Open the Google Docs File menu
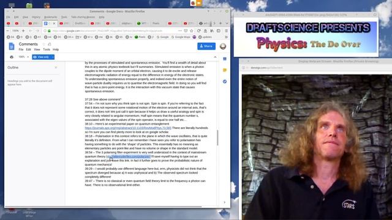Viewport: 392px width, 220px height. click(21, 50)
